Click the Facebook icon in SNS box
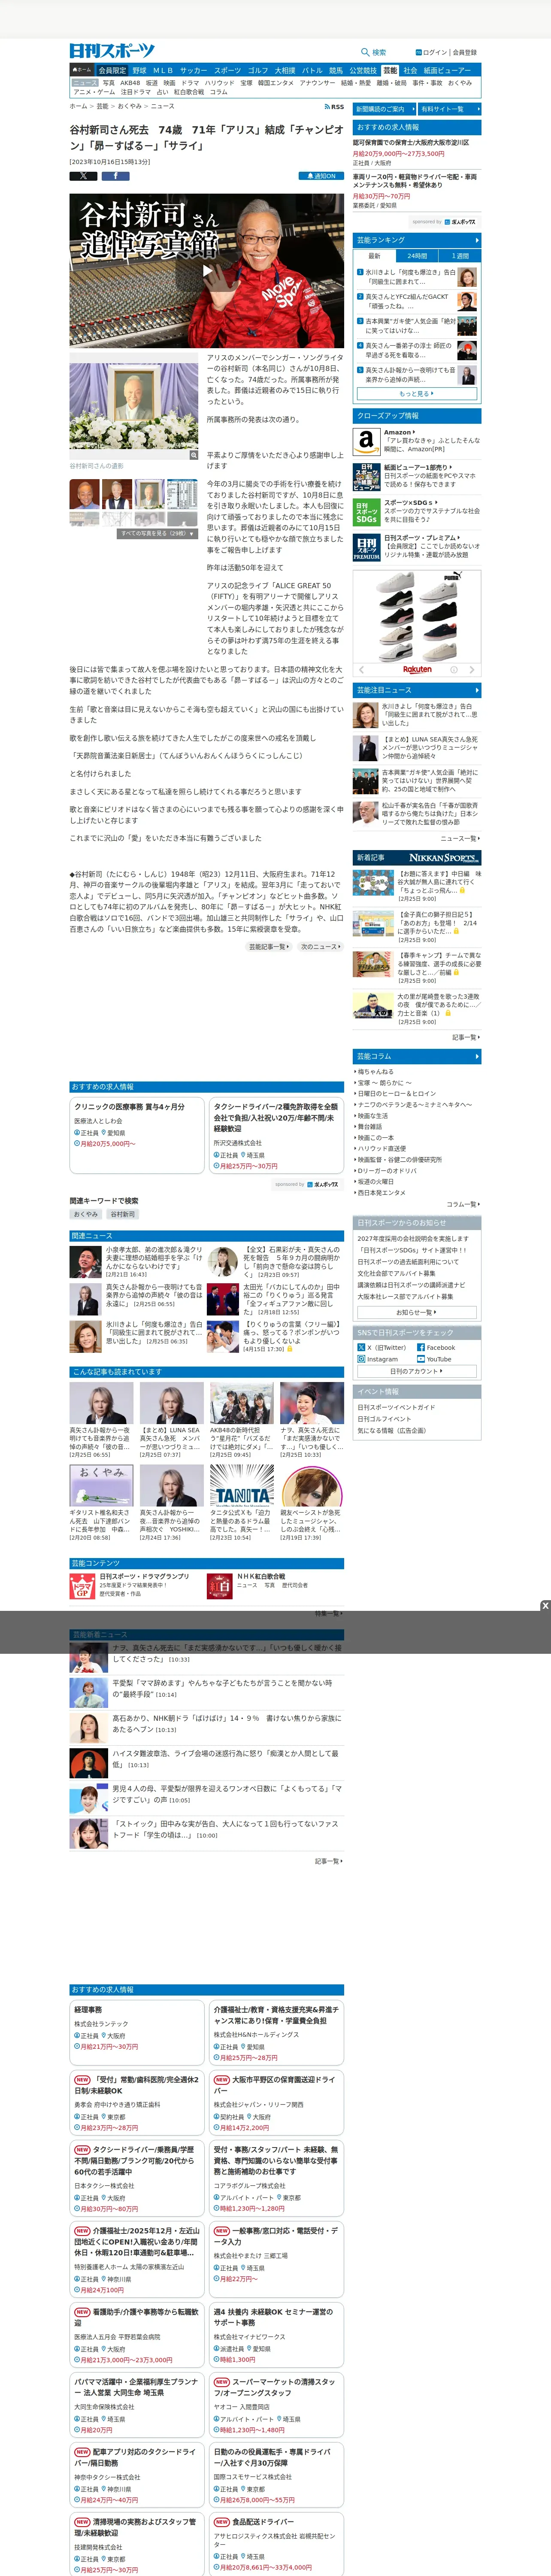Image resolution: width=551 pixels, height=2576 pixels. pos(421,1347)
